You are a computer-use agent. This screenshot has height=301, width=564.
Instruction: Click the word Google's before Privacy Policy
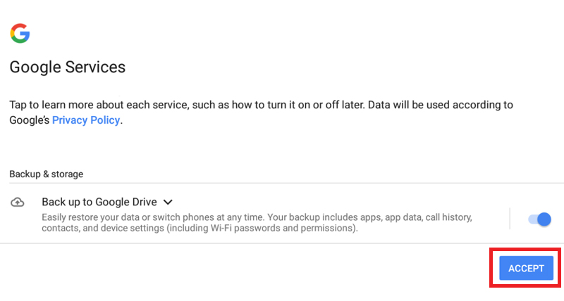29,120
